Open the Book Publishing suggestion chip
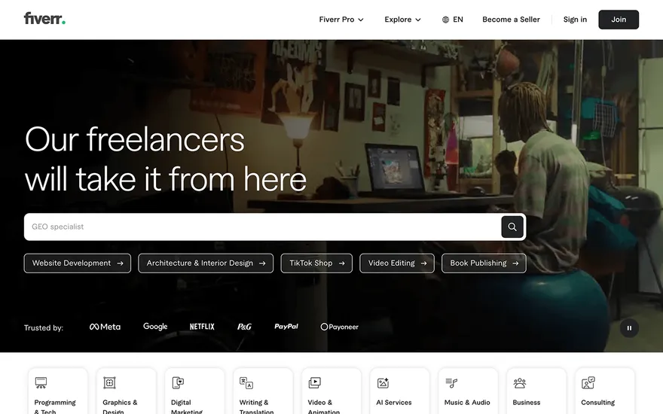The height and width of the screenshot is (414, 663). pos(484,263)
